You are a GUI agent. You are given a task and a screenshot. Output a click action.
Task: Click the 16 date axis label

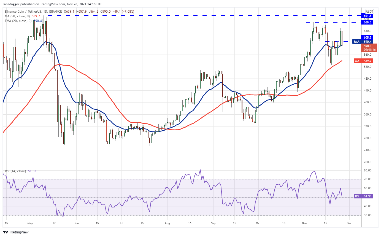(x=190, y=223)
